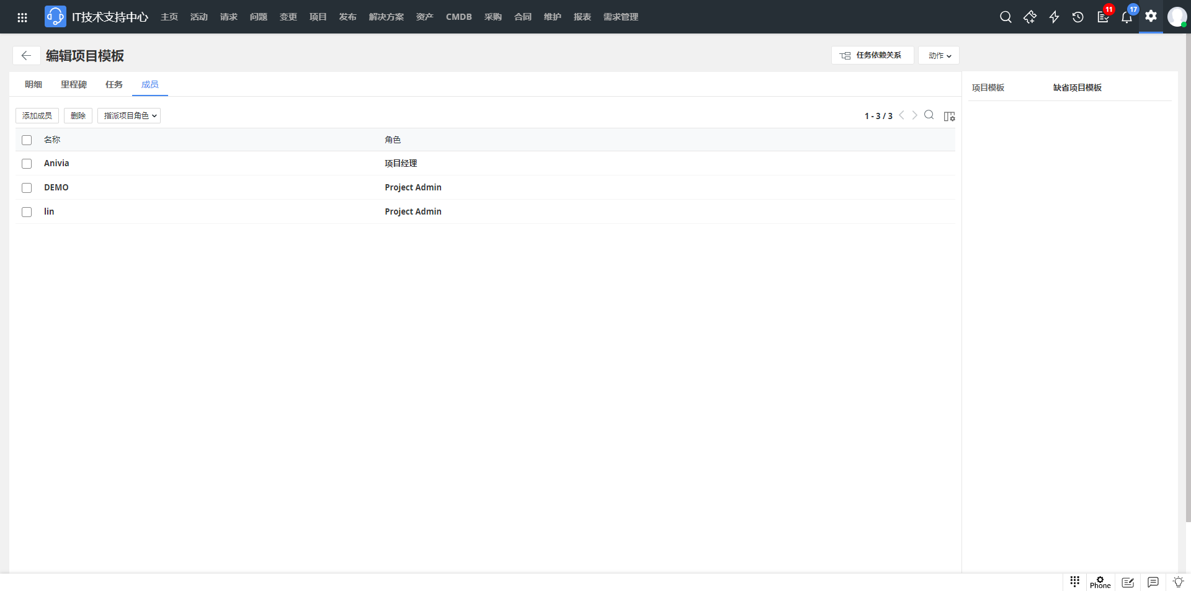Check the lin member row
The height and width of the screenshot is (591, 1191).
point(27,212)
